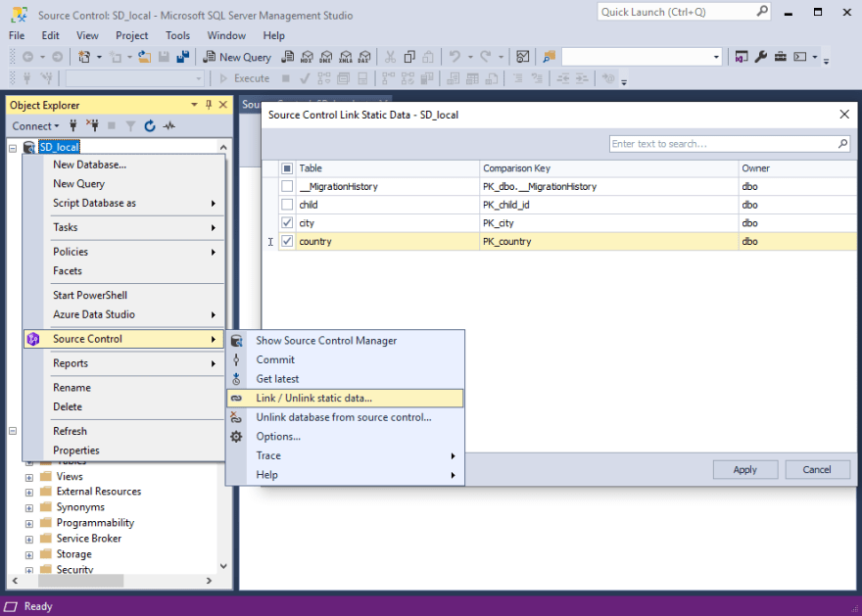Click the Cut scissors icon

(390, 57)
